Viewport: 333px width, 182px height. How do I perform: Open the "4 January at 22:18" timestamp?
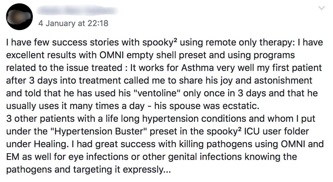[x=73, y=23]
